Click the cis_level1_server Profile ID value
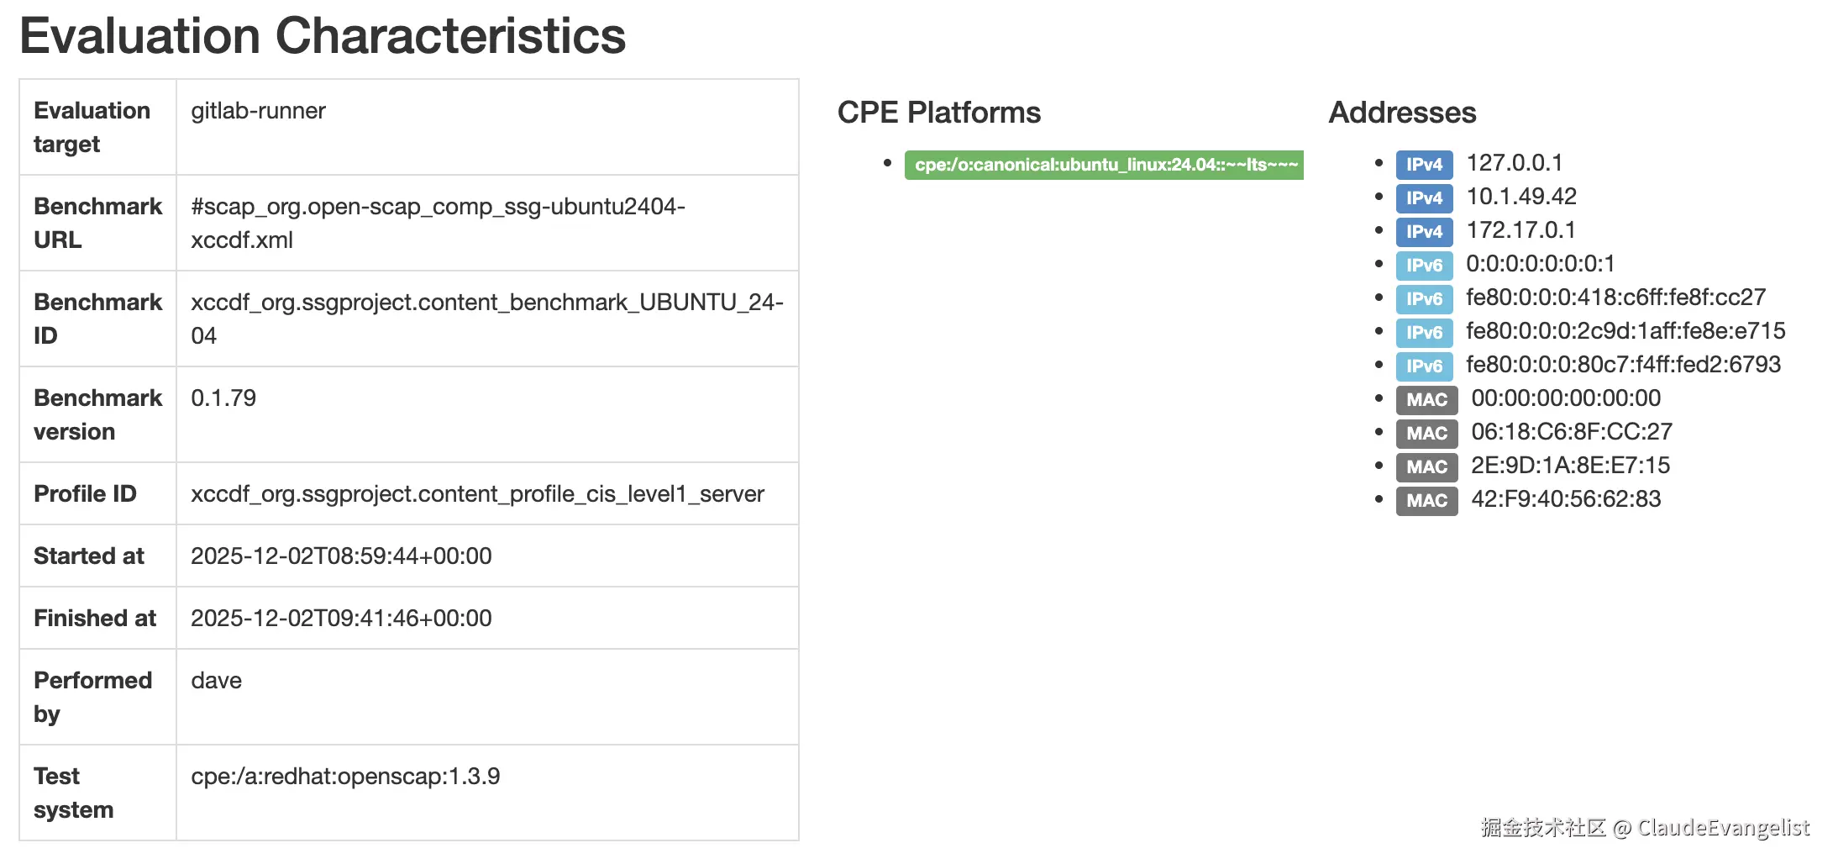This screenshot has height=864, width=1833. pos(477,494)
